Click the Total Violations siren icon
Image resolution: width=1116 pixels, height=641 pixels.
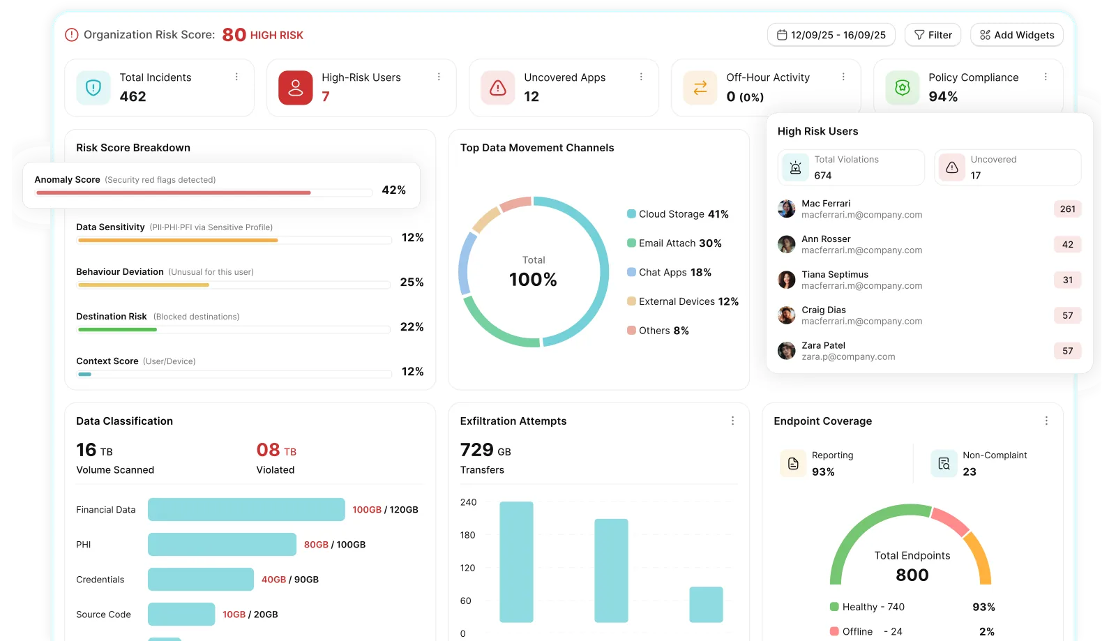[x=795, y=167]
